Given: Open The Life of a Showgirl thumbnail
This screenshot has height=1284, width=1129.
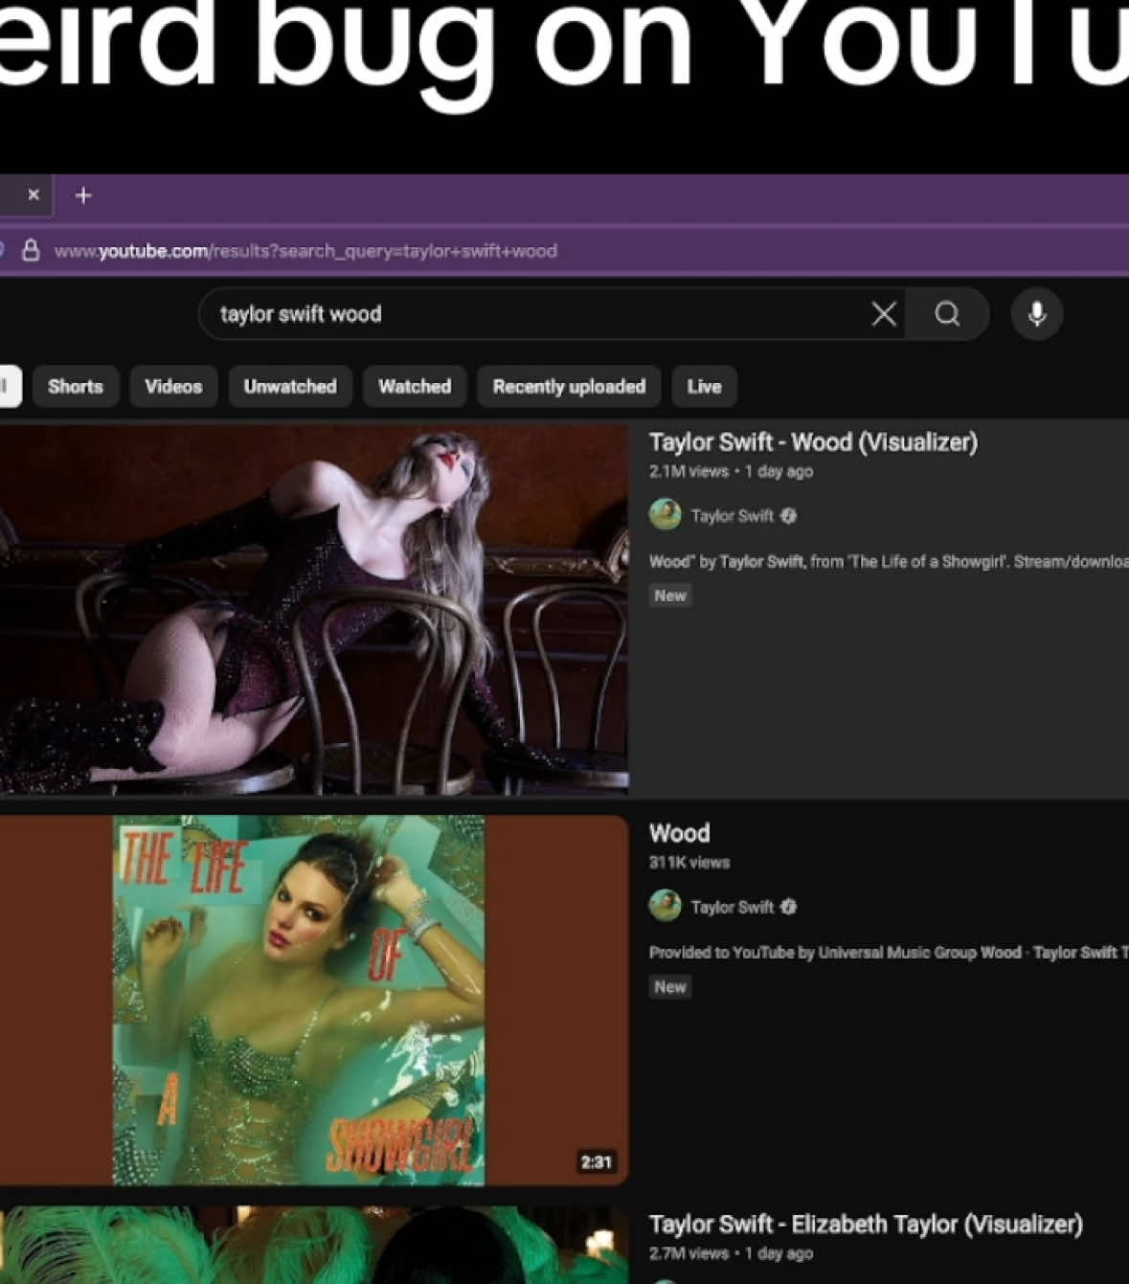Looking at the screenshot, I should [x=314, y=1001].
